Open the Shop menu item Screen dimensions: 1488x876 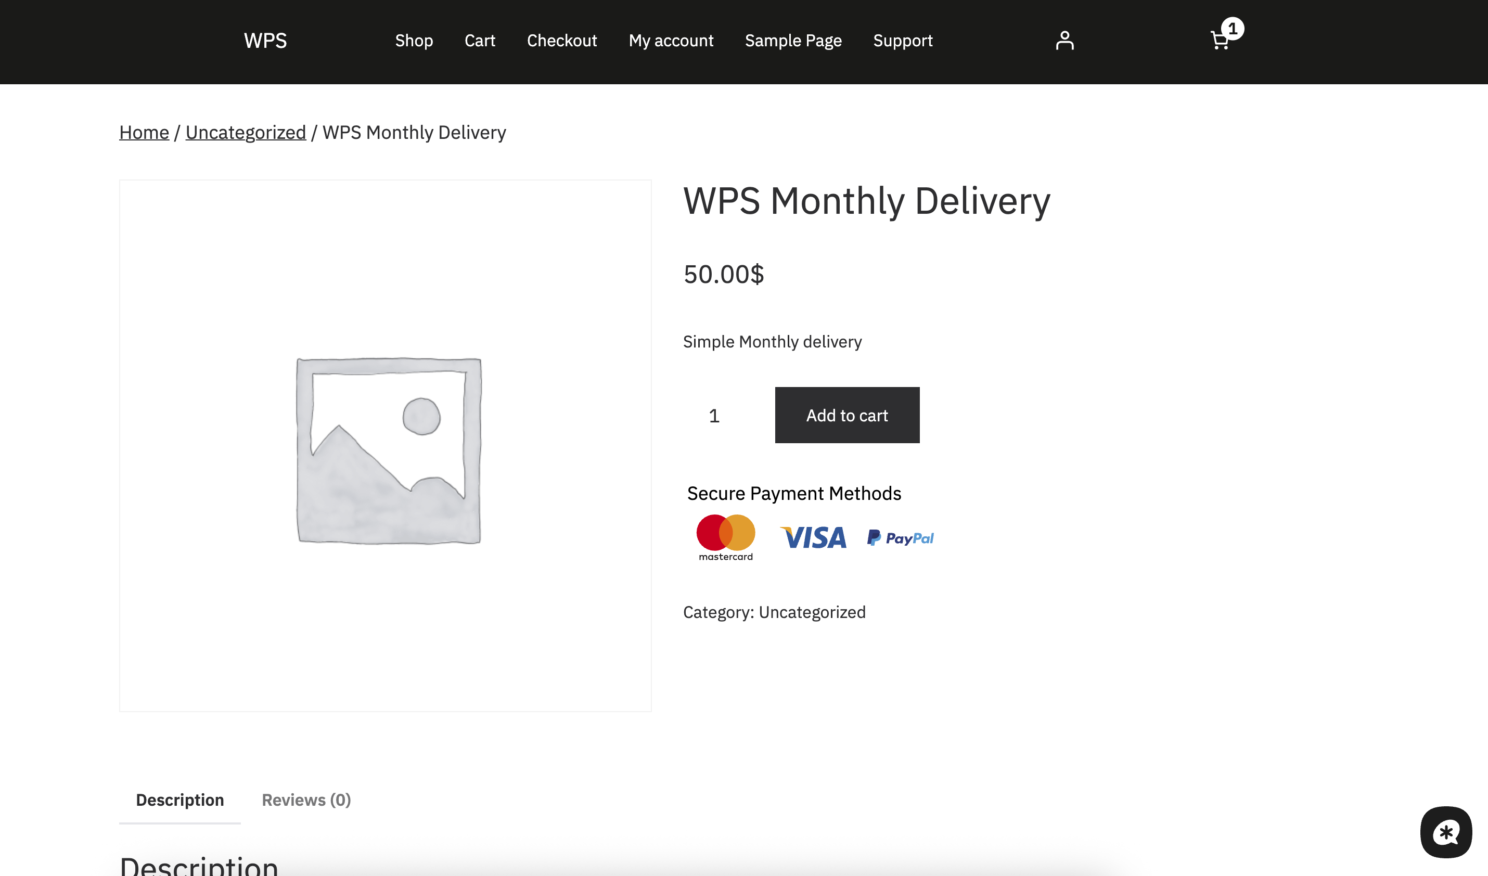413,41
